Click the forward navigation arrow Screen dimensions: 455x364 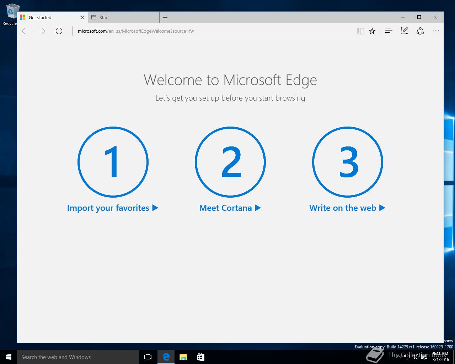42,31
